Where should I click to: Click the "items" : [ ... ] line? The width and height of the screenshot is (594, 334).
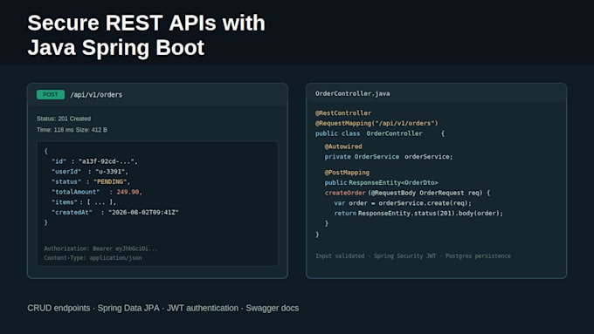[84, 202]
